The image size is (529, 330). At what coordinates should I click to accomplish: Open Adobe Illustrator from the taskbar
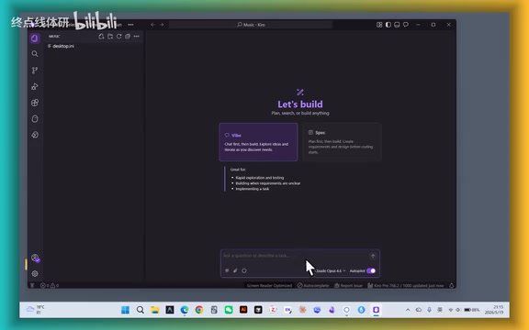pyautogui.click(x=243, y=310)
